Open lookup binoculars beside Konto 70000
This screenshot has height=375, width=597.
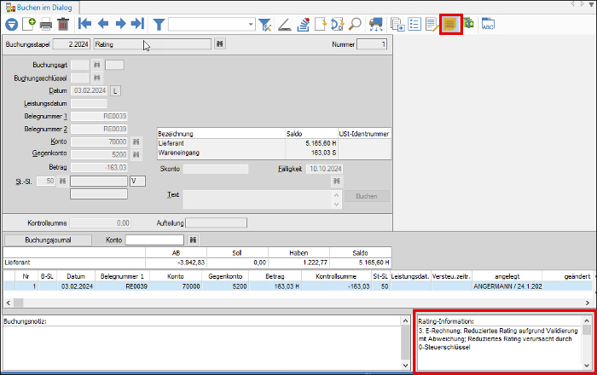[x=136, y=141]
